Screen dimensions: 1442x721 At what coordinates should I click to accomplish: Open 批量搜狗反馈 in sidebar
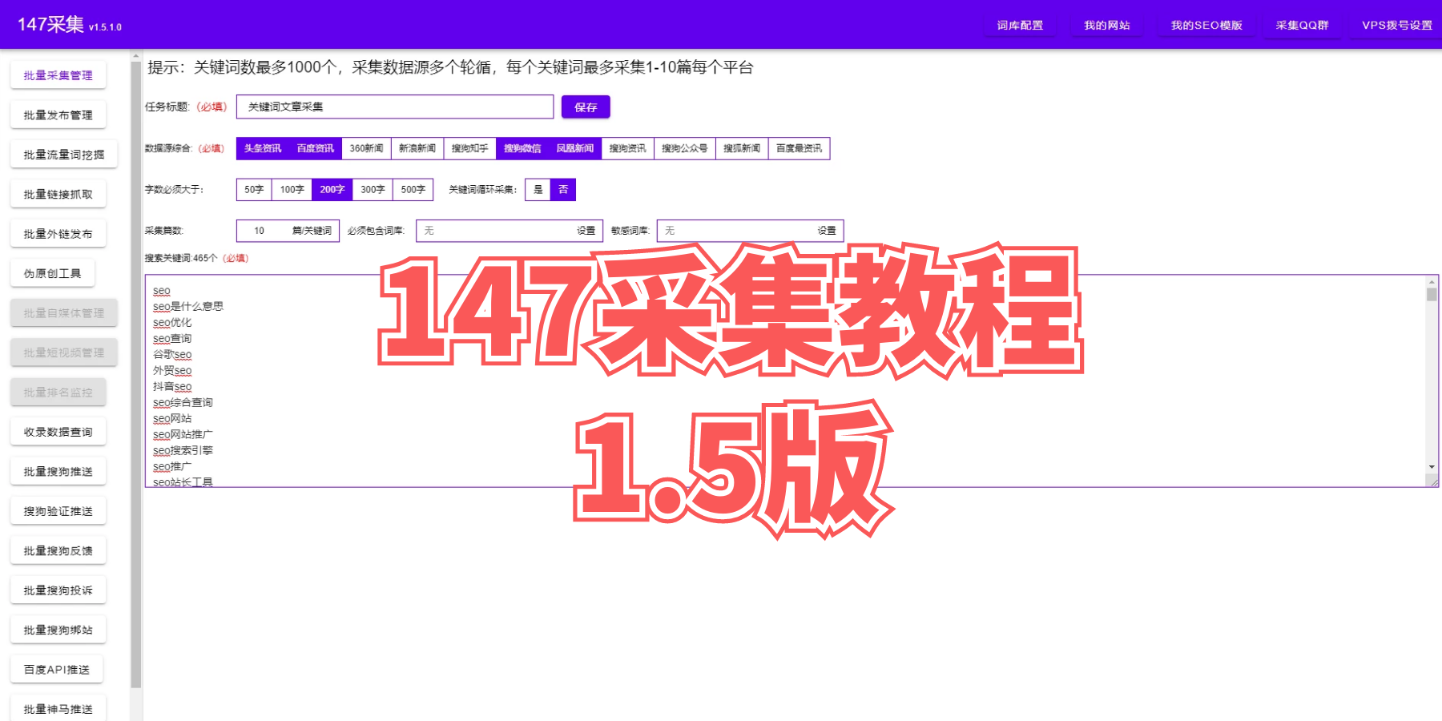pyautogui.click(x=58, y=551)
